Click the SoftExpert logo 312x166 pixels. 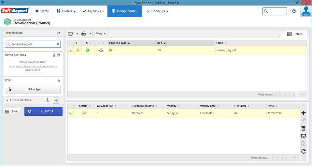[15, 10]
